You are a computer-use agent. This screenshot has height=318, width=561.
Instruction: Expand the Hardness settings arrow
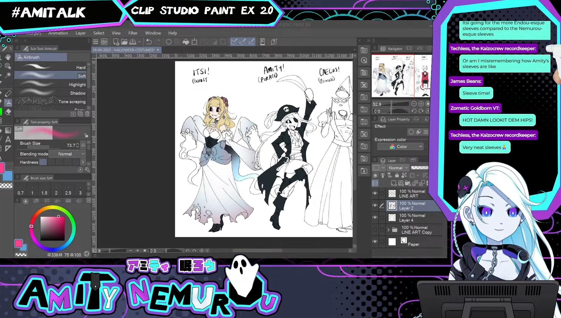[x=83, y=162]
